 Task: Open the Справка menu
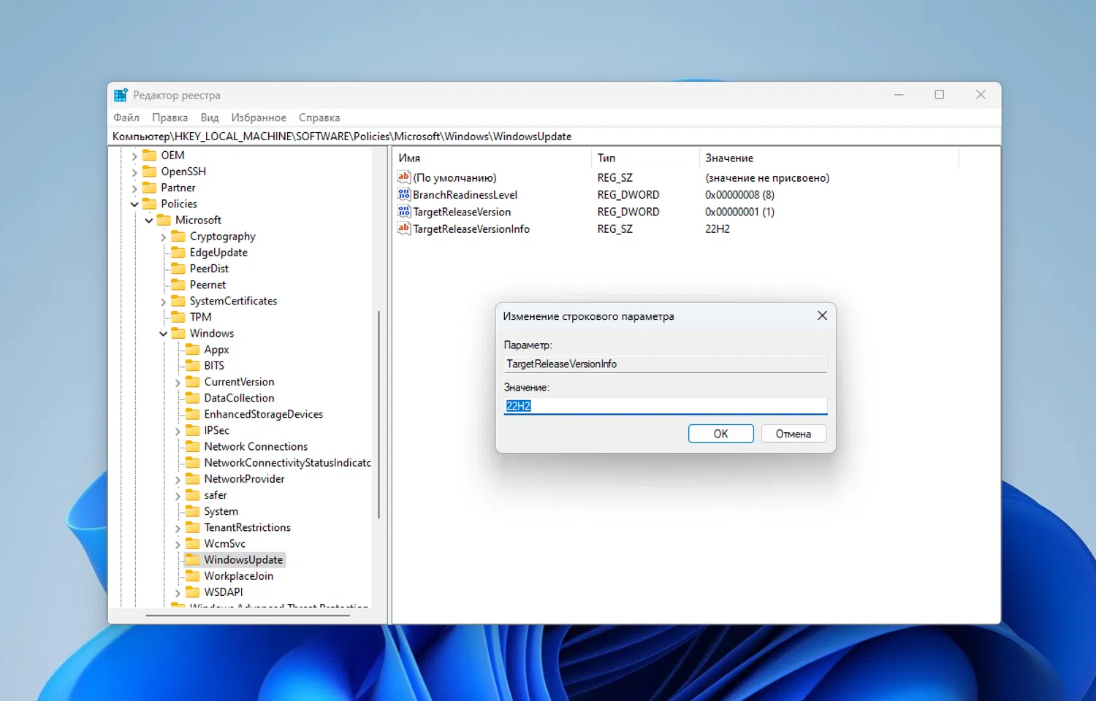click(319, 118)
